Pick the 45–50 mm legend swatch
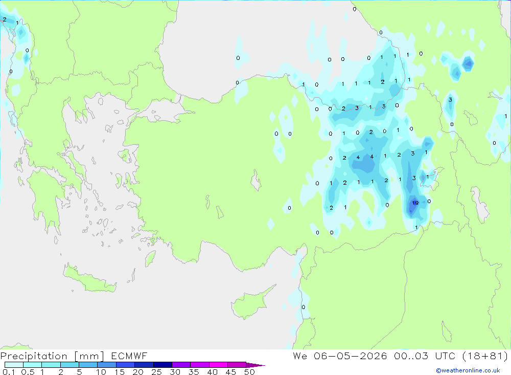Image resolution: width=511 pixels, height=375 pixels. [237, 365]
